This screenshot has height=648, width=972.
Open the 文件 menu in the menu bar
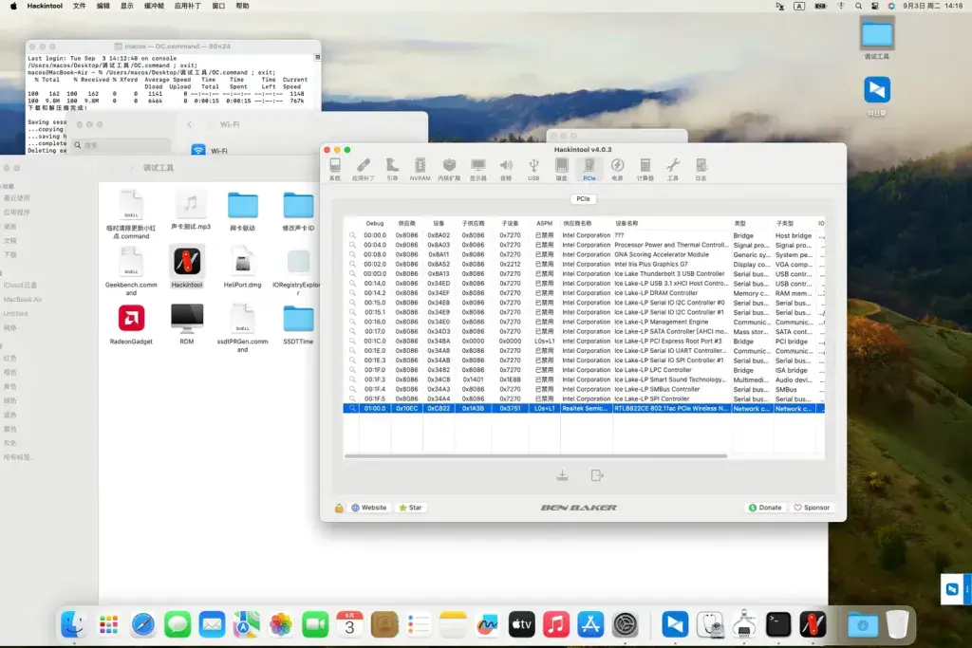click(x=80, y=6)
